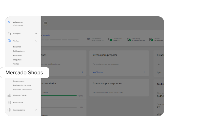Click the '10 Ventas para tener reputación' indicator
223x122 pixels.
(95, 39)
